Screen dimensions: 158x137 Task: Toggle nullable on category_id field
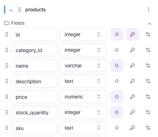117,50
